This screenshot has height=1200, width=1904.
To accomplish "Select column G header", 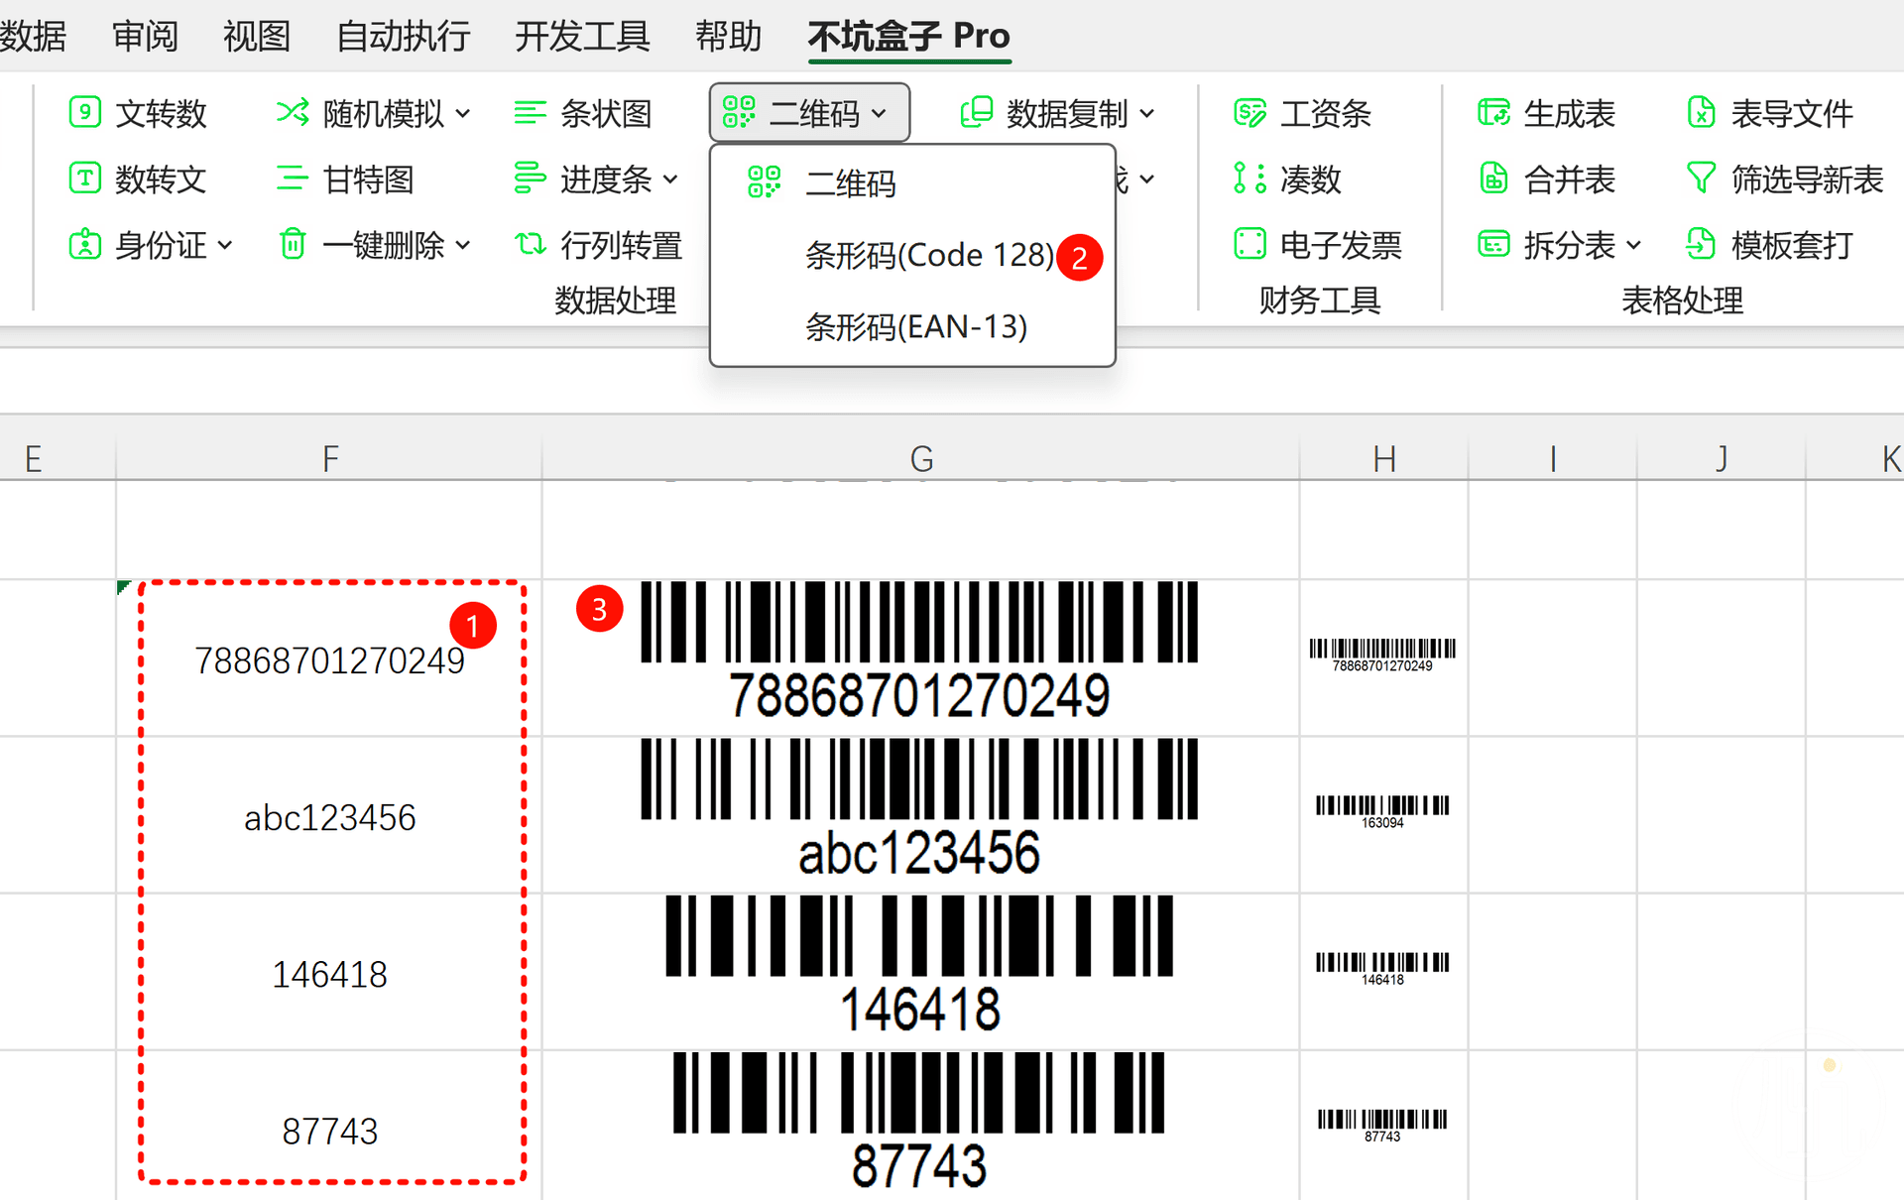I will click(921, 458).
